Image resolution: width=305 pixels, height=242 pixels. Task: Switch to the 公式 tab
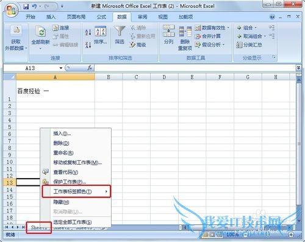click(x=101, y=17)
